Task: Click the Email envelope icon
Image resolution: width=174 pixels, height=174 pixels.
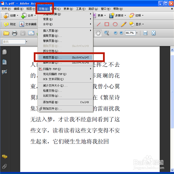Action: pos(31,33)
